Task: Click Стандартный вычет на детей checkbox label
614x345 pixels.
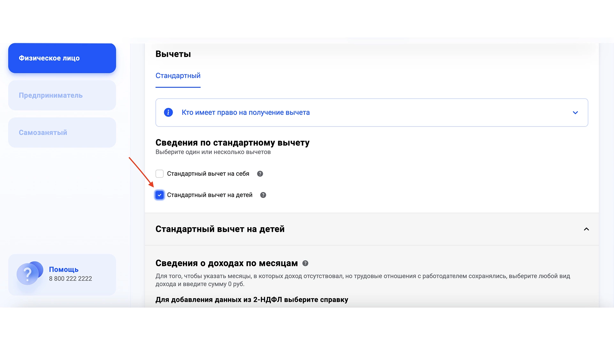Action: point(209,195)
